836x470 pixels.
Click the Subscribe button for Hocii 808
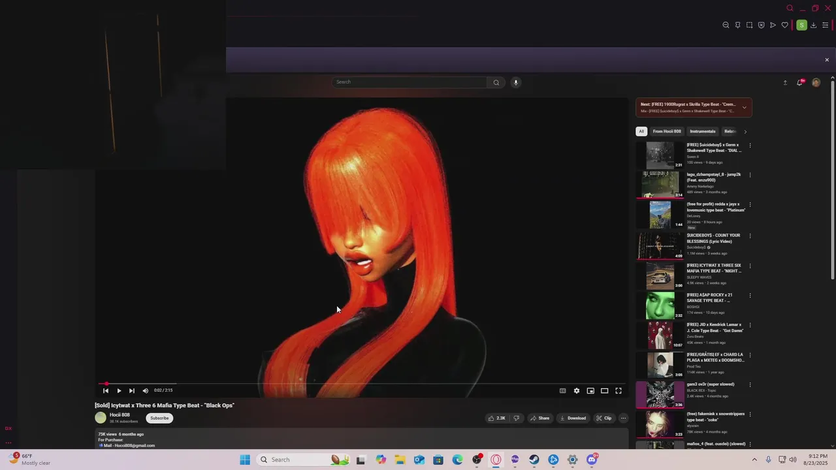click(x=159, y=418)
